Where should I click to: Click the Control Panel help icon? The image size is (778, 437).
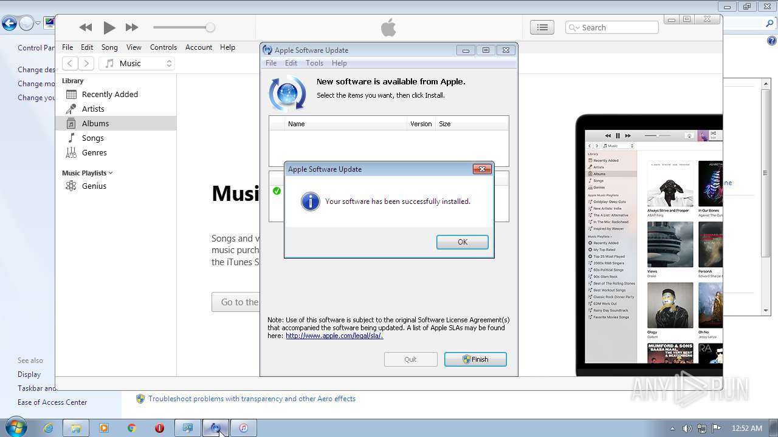tap(771, 41)
